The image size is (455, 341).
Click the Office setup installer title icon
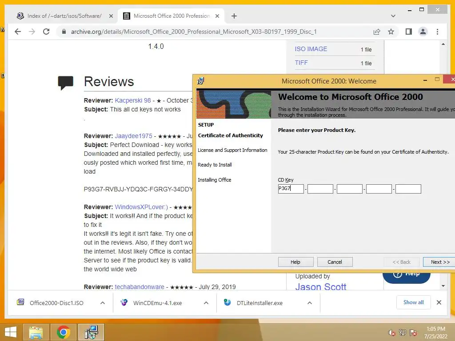pyautogui.click(x=200, y=81)
